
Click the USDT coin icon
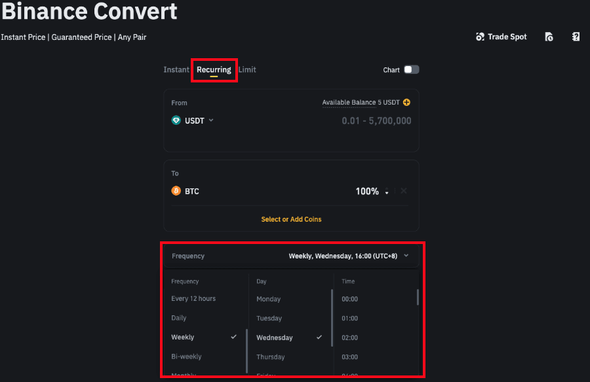[176, 120]
